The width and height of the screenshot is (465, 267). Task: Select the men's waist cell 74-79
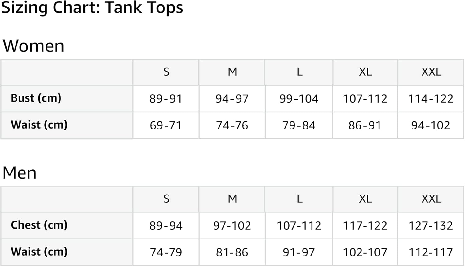(166, 252)
